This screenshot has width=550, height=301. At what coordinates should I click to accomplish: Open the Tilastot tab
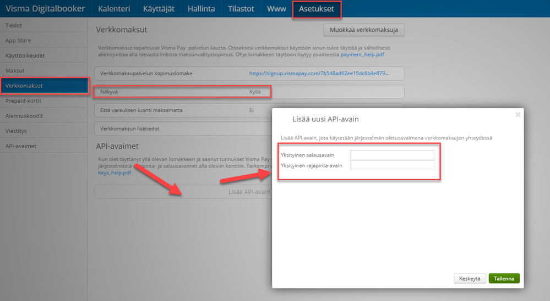tap(241, 9)
